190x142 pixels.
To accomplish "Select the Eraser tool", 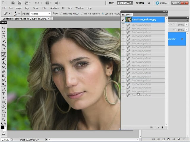I will point(4,71).
